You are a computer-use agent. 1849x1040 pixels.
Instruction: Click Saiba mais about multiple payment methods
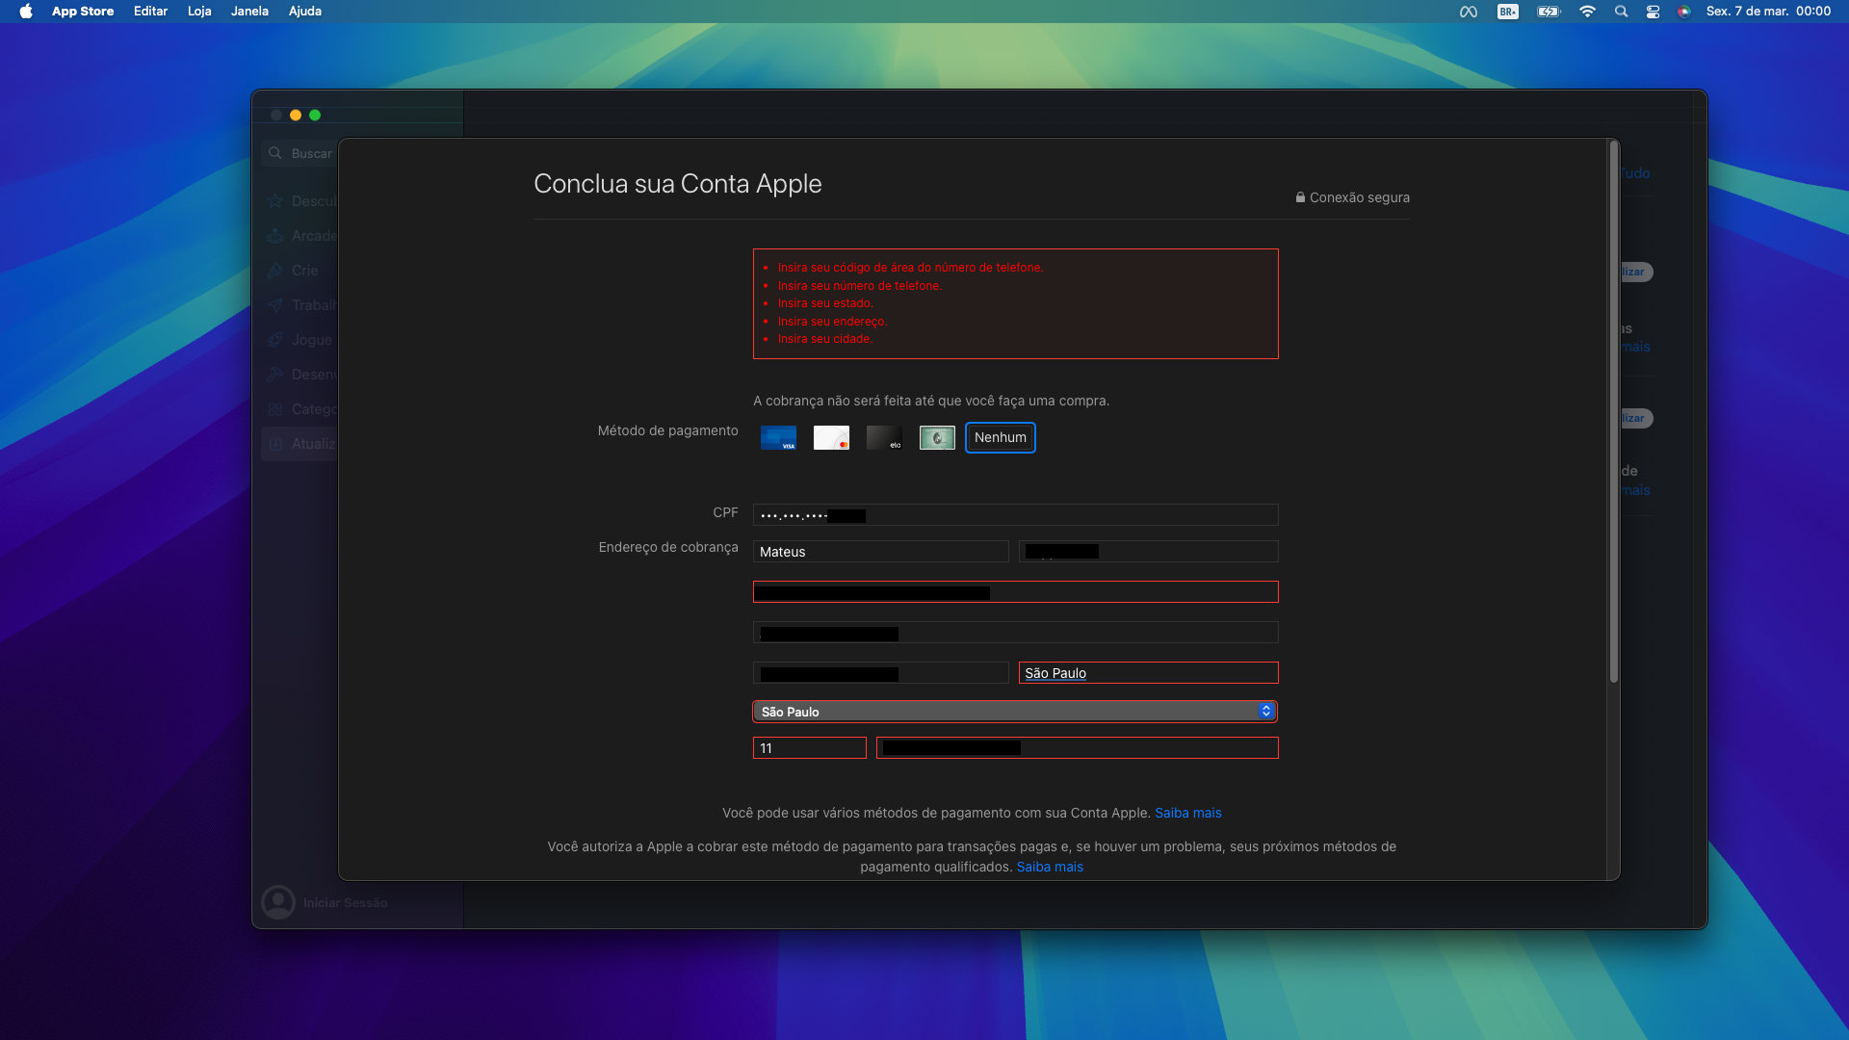(1187, 814)
